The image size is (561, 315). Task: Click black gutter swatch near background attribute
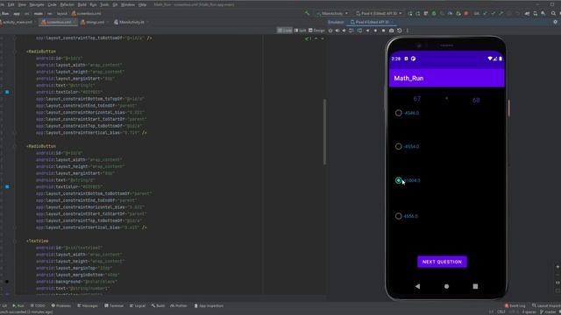7,282
